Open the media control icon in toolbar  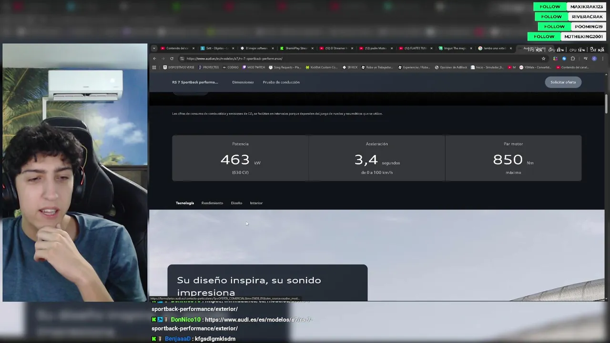[586, 59]
